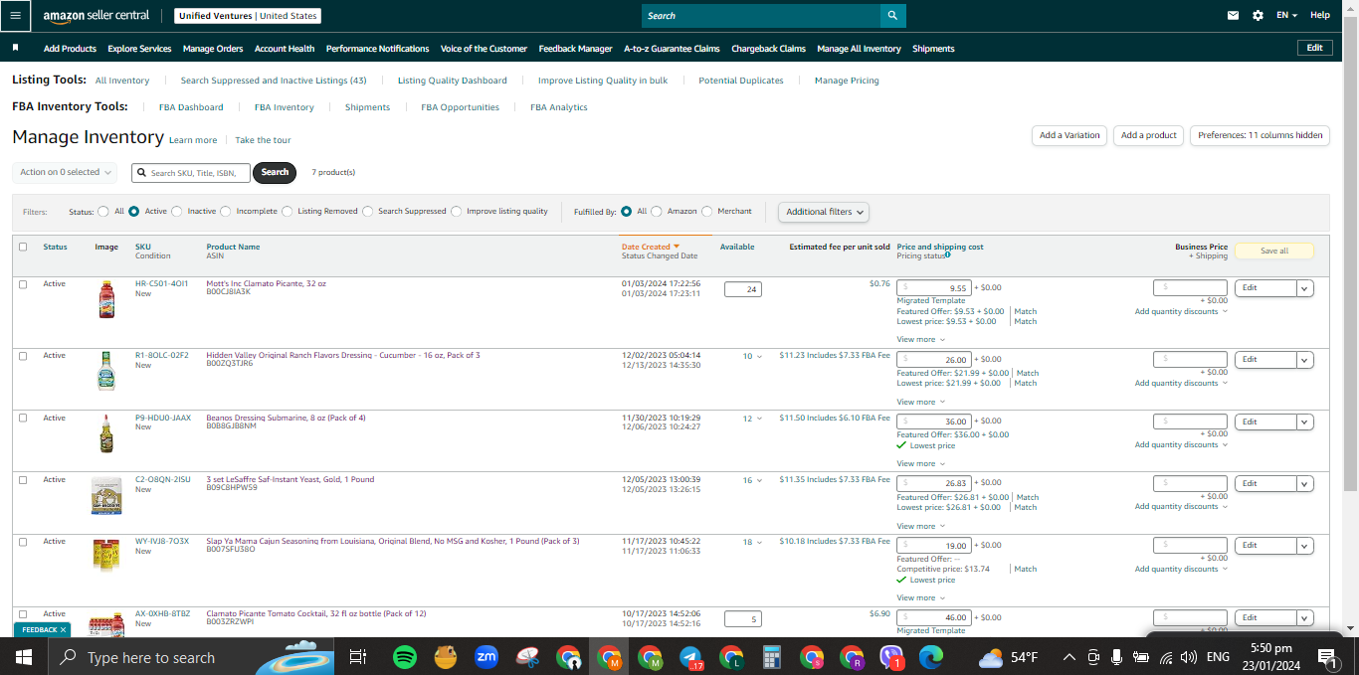Viewport: 1359px width, 675px height.
Task: Select the Search Suppressed radio button
Action: click(x=368, y=211)
